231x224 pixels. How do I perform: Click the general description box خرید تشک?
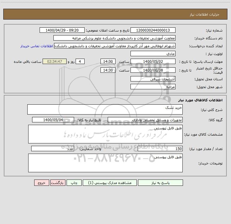click(105, 109)
